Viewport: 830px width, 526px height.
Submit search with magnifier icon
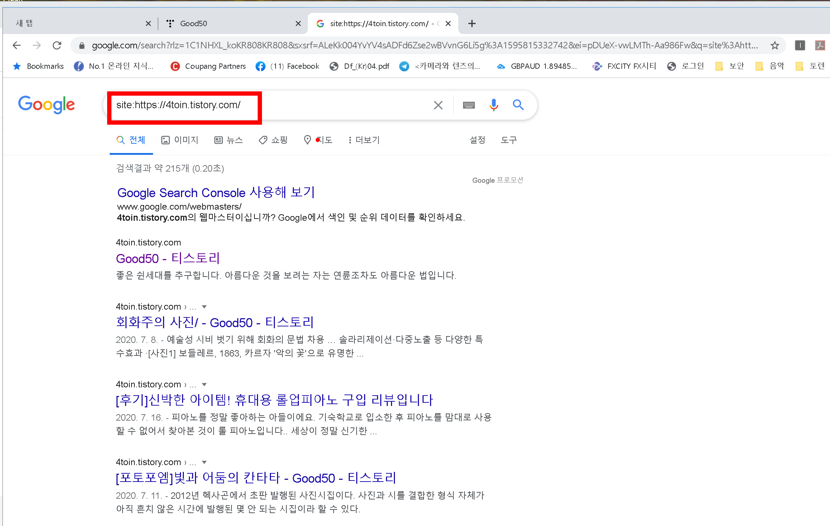(x=518, y=105)
